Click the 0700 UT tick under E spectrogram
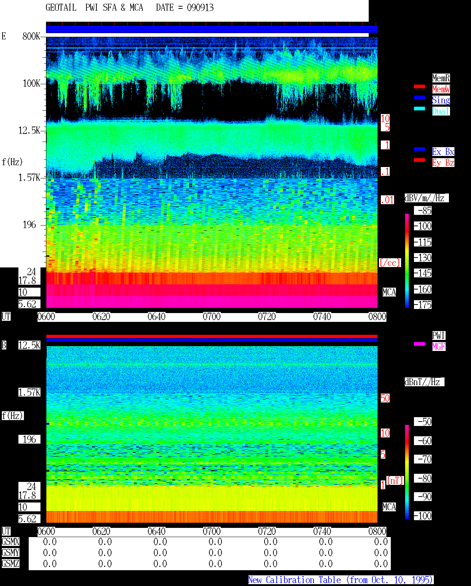The width and height of the screenshot is (471, 586). point(212,317)
